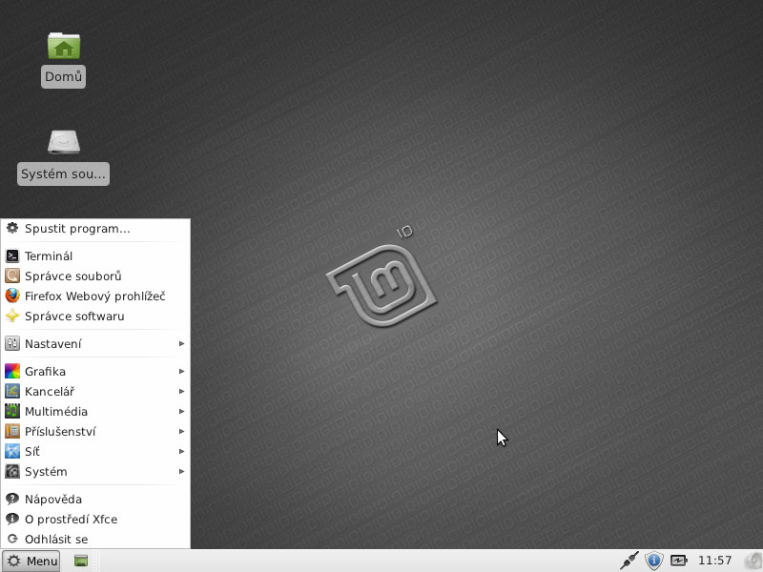
Task: Open the update manager shield icon
Action: (x=654, y=561)
